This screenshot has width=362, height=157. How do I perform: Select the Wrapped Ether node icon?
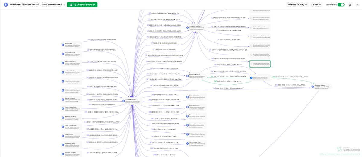pyautogui.click(x=63, y=45)
